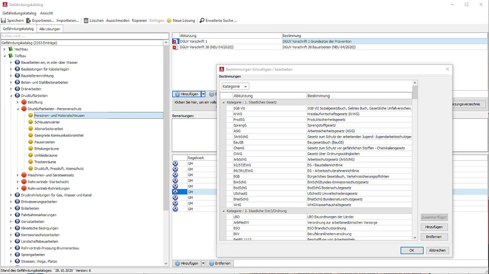This screenshot has height=274, width=489.
Task: Collapse the Tiefbau tree node
Action: tap(4, 56)
